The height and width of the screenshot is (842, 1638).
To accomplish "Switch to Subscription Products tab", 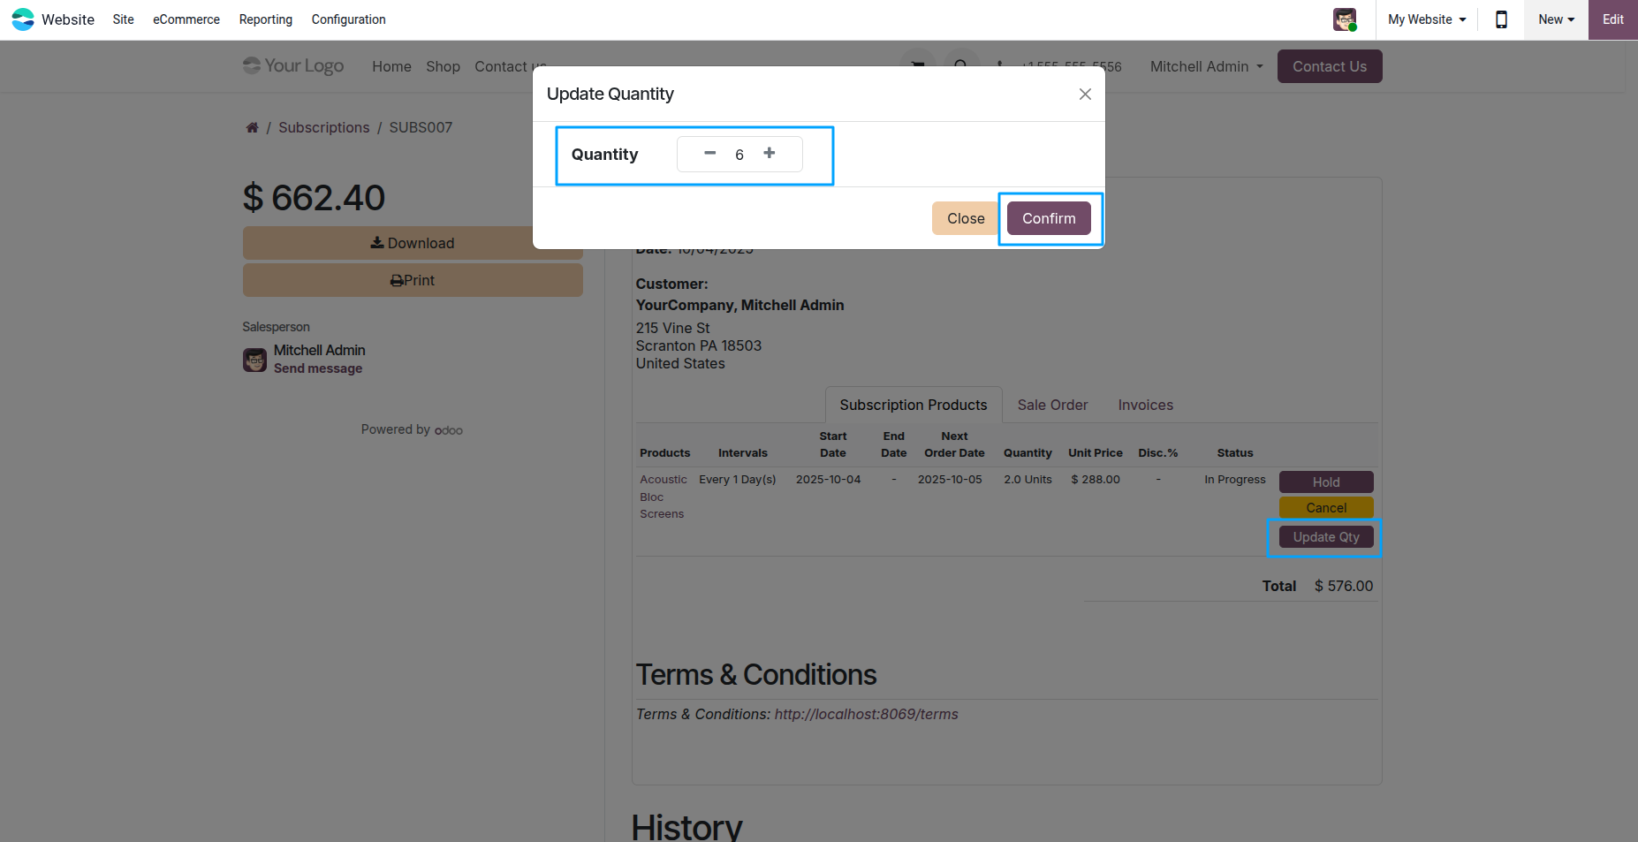I will pos(914,405).
